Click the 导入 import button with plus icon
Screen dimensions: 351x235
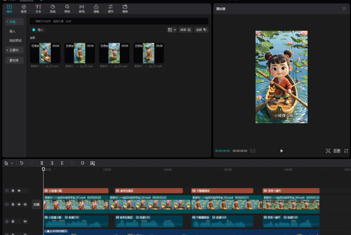[38, 30]
